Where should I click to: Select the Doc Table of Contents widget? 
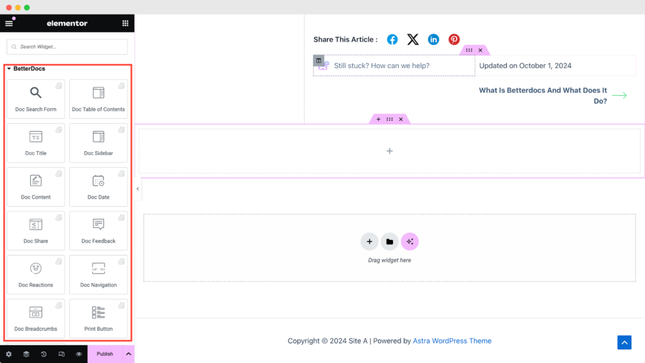[98, 99]
